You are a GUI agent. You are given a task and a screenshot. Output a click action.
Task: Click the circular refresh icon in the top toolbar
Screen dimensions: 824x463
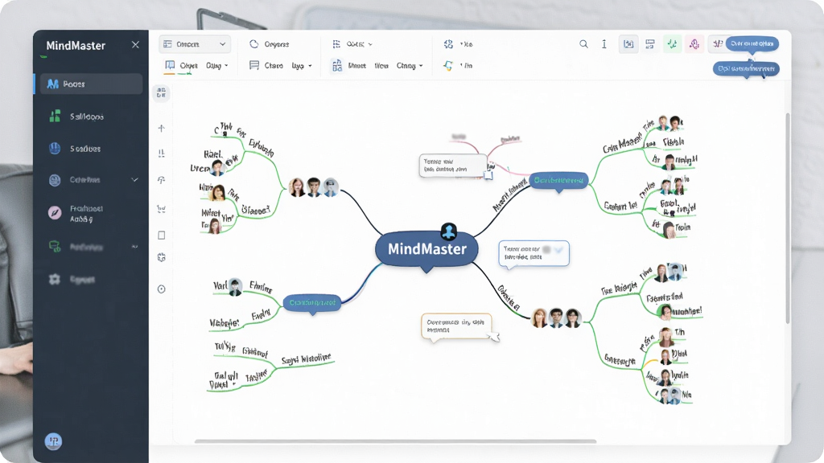[x=253, y=44]
